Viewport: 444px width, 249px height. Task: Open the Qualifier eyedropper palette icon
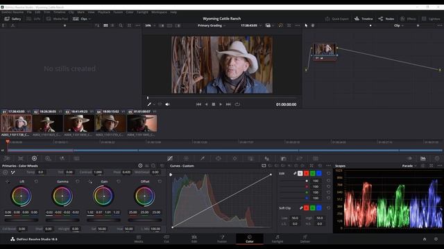coord(203,158)
